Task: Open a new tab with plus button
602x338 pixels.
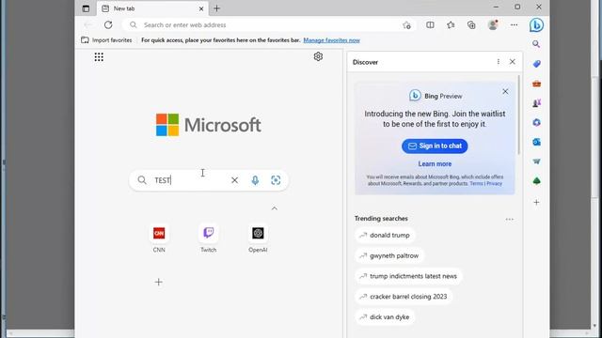Action: (x=217, y=8)
